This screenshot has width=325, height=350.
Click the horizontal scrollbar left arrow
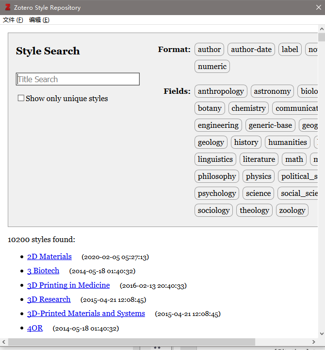coord(4,342)
